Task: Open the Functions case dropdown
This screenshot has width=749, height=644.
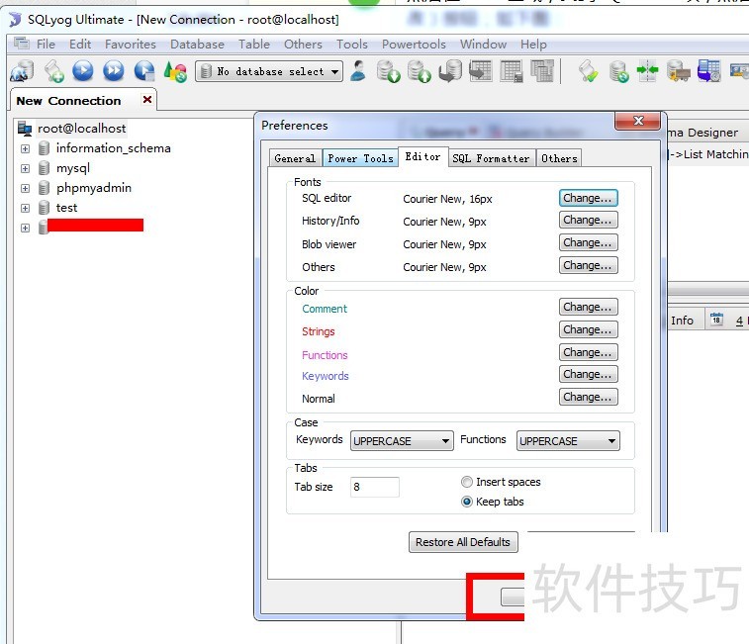Action: [x=568, y=440]
